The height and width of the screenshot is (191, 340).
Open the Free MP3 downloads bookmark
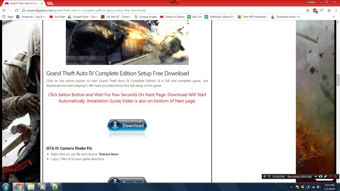point(253,17)
